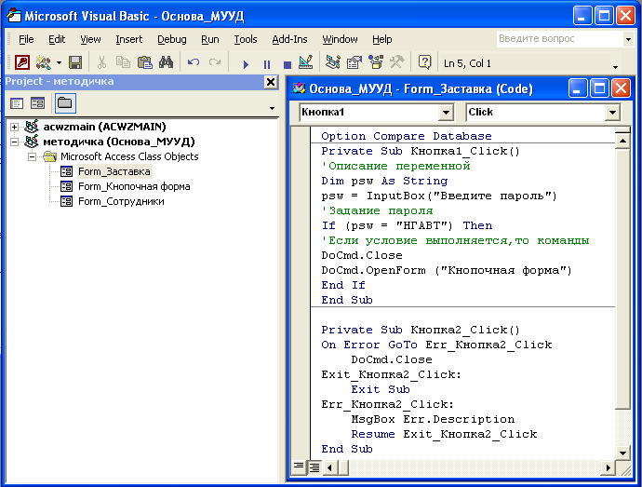
Task: Expand the acwzmain (ACWZMAIN) tree node
Action: (x=14, y=127)
